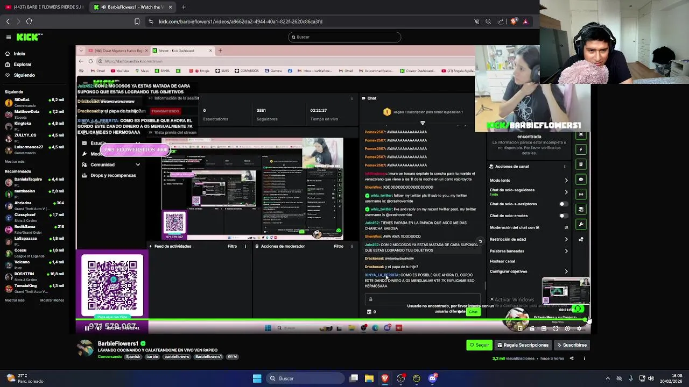Screen dimensions: 689x387
Task: Open ROSHTEIN recommended channel
Action: tap(33, 276)
